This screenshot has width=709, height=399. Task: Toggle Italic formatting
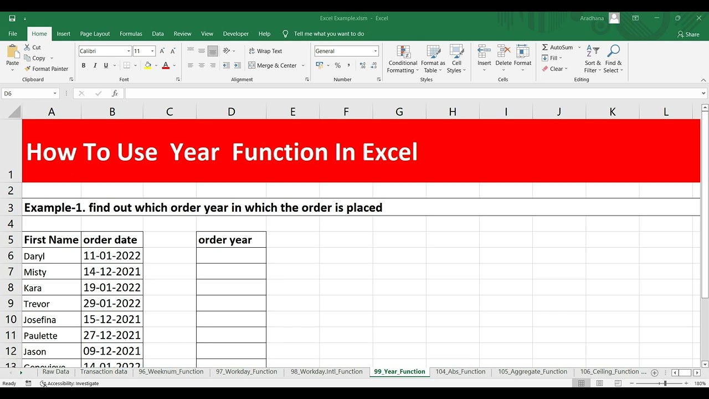tap(95, 65)
